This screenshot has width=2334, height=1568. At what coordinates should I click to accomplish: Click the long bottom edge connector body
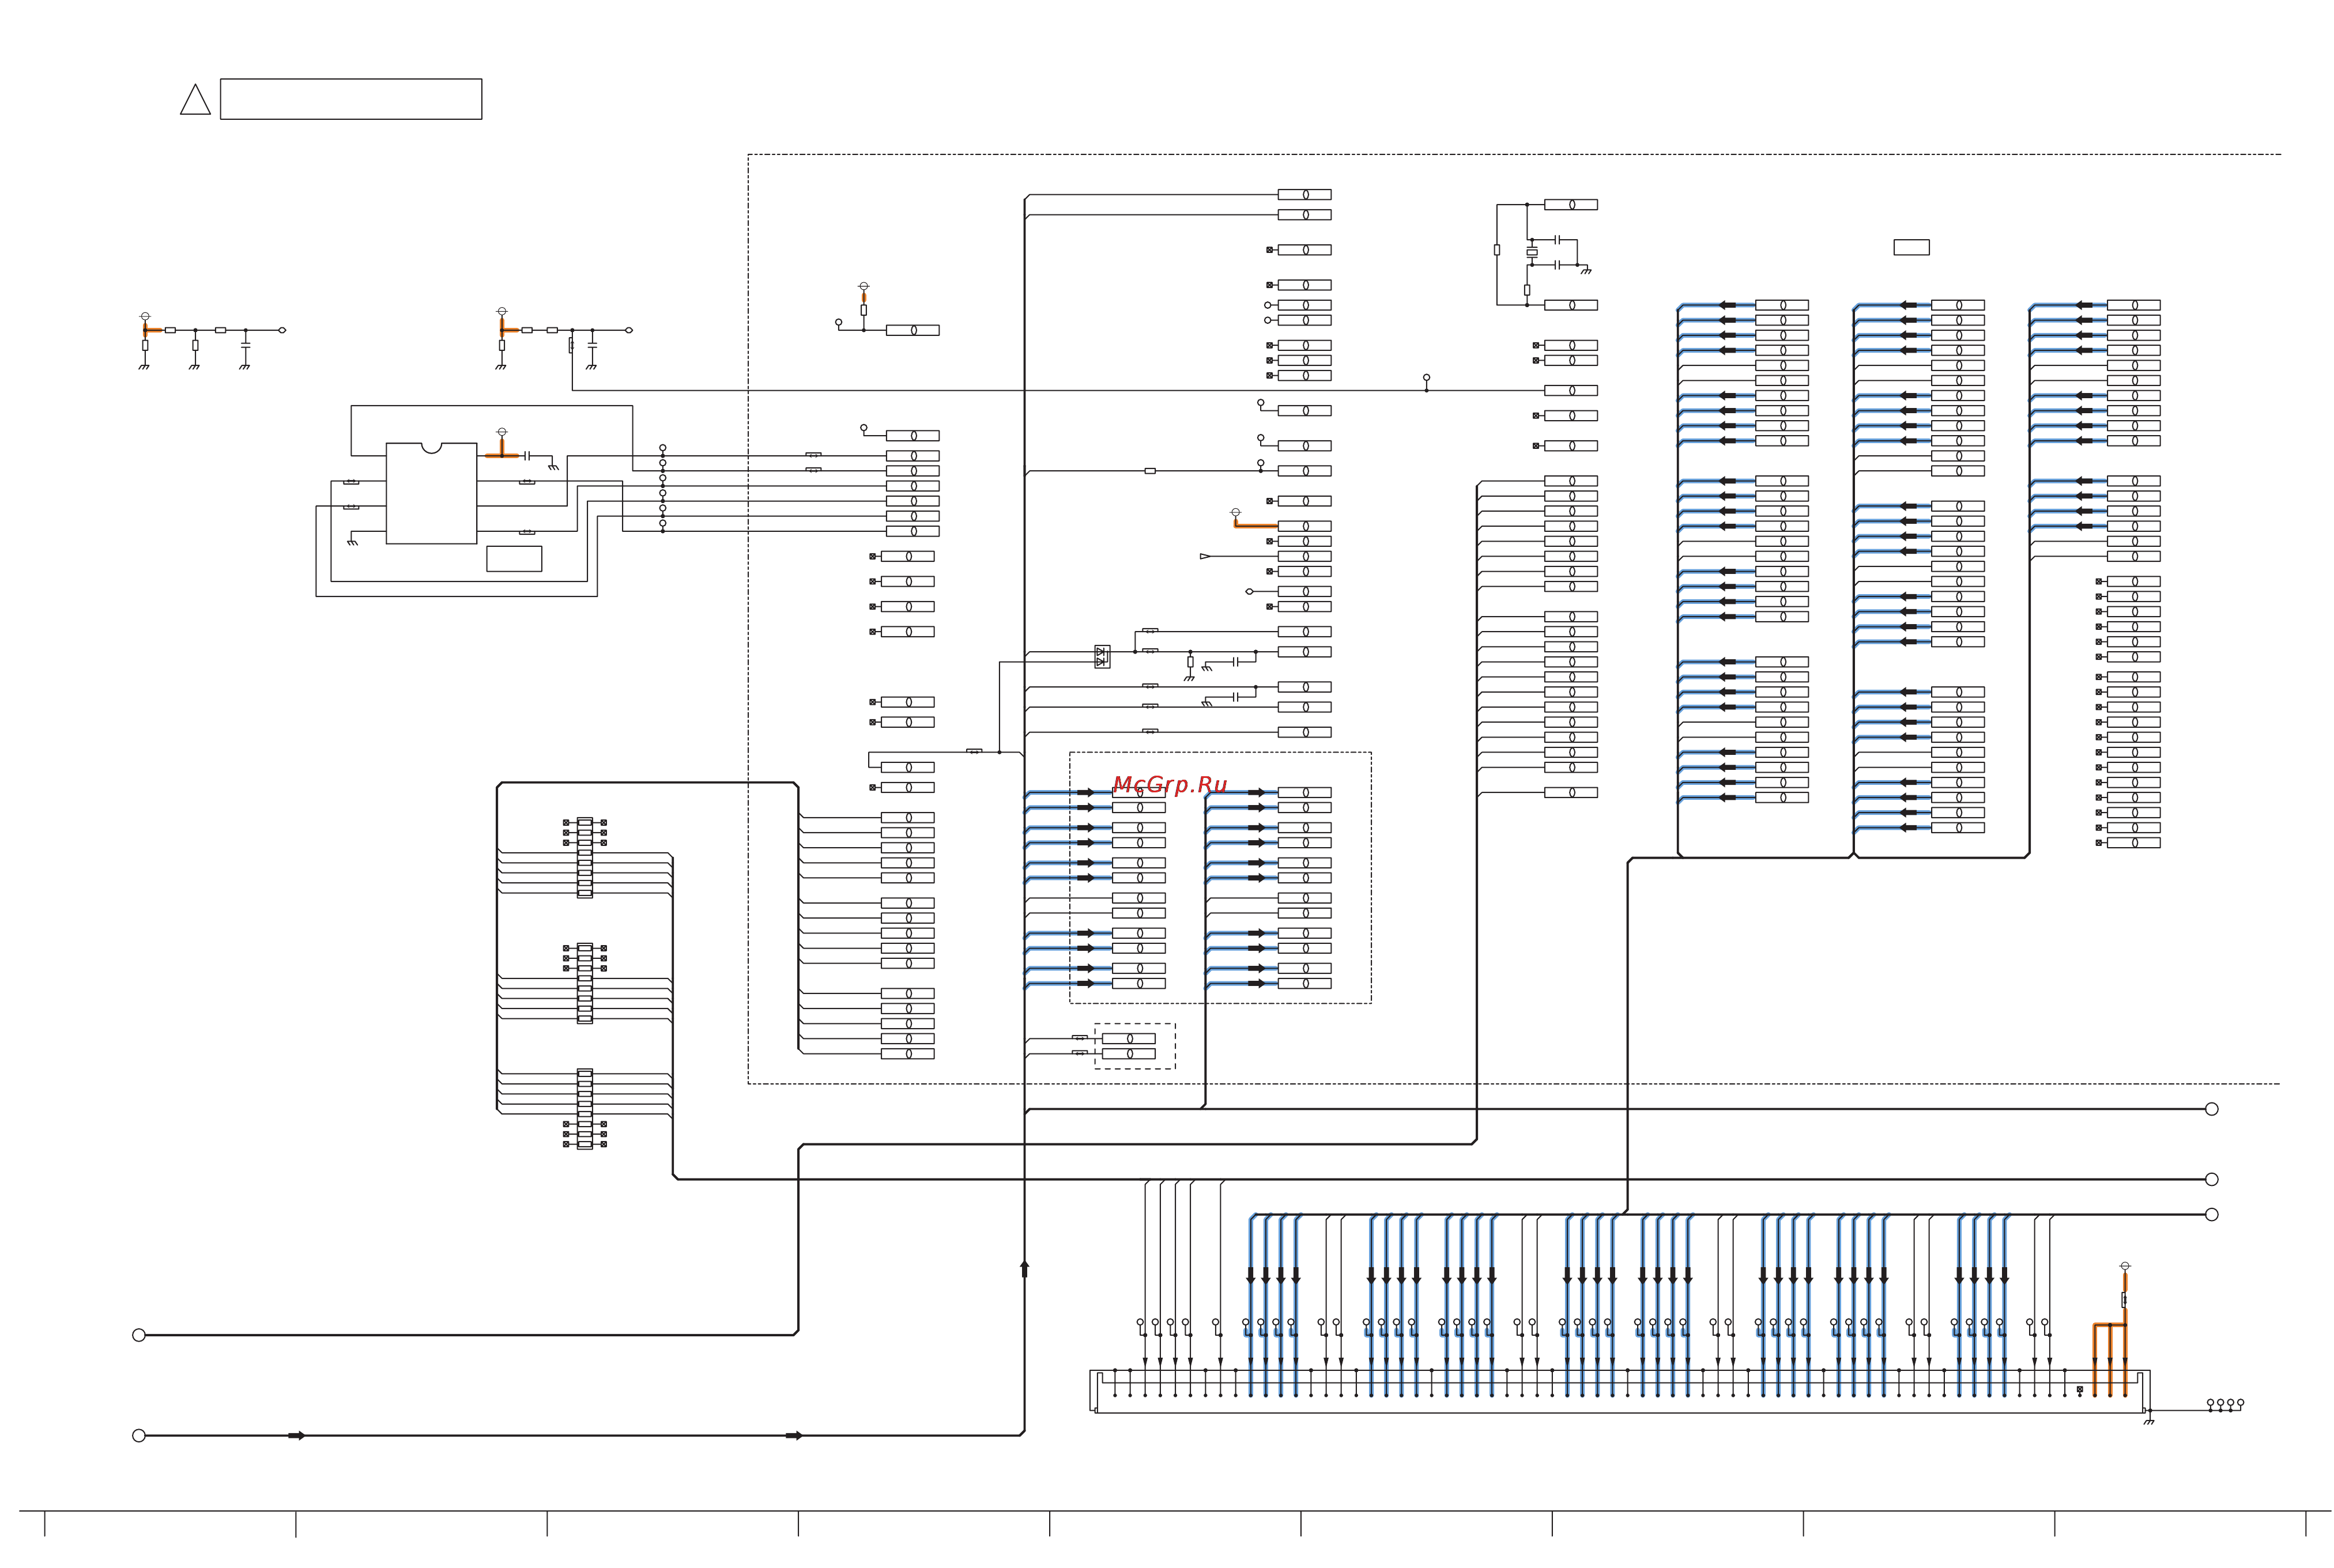coord(1619,1392)
